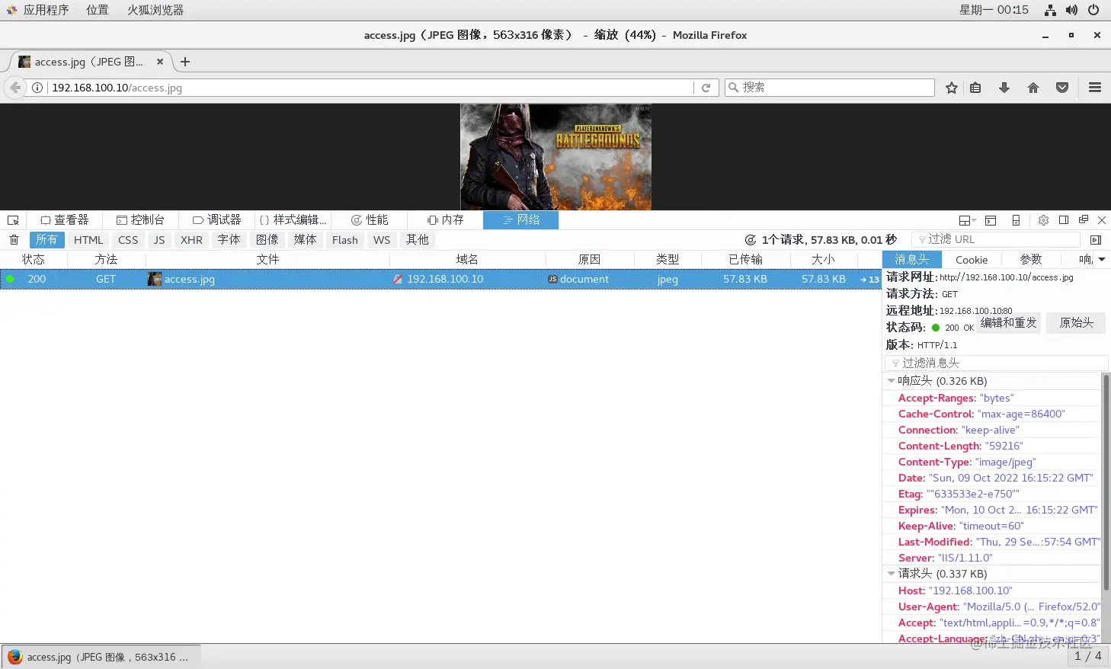Image resolution: width=1111 pixels, height=669 pixels.
Task: Toggle the CSS request filter
Action: [128, 240]
